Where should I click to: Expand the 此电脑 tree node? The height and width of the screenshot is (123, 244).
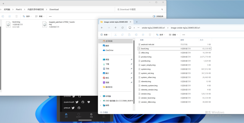pos(101,96)
